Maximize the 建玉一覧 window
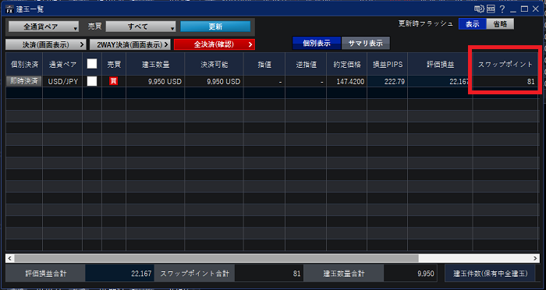This screenshot has height=290, width=546. click(524, 9)
